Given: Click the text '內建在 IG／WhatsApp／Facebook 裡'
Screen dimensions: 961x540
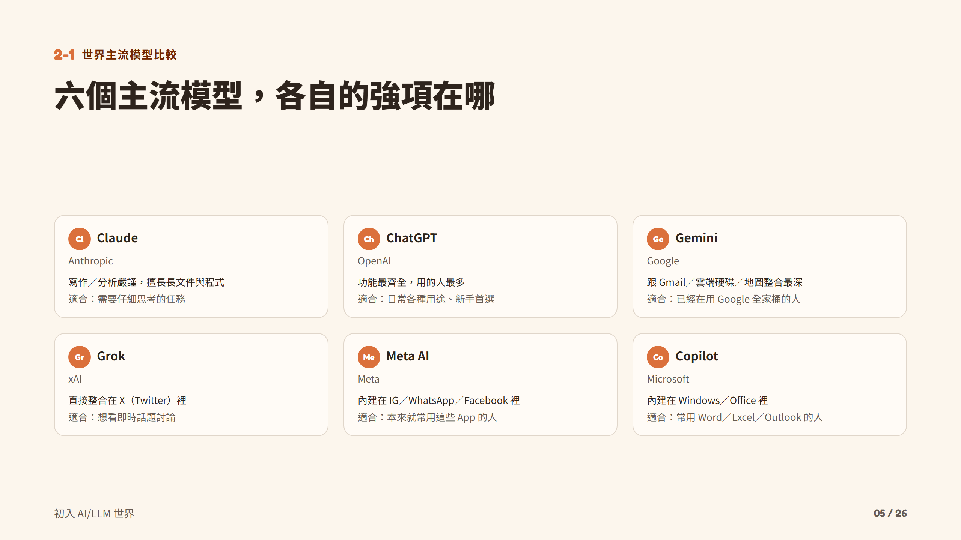Looking at the screenshot, I should tap(439, 400).
